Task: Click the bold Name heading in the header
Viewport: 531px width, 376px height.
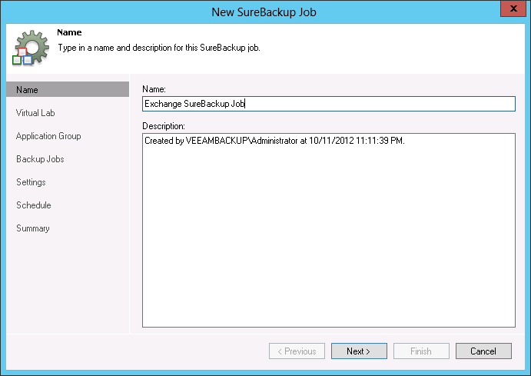Action: pyautogui.click(x=69, y=32)
